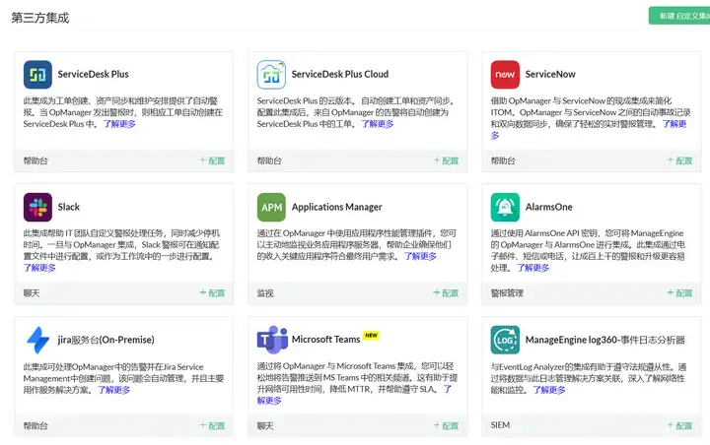Click the ServiceDesk Plus Cloud icon
Image resolution: width=710 pixels, height=445 pixels.
click(271, 75)
